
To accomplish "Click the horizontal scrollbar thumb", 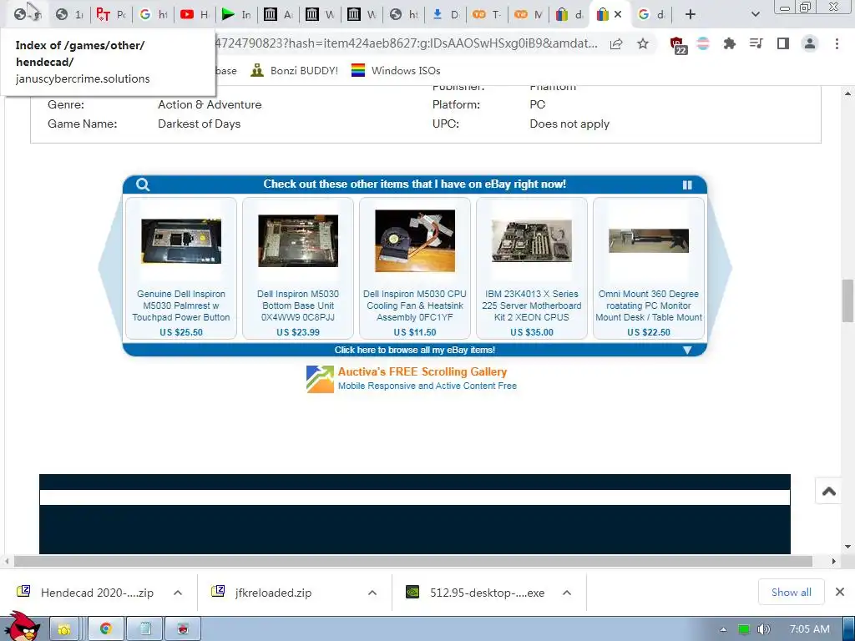I will (x=412, y=561).
